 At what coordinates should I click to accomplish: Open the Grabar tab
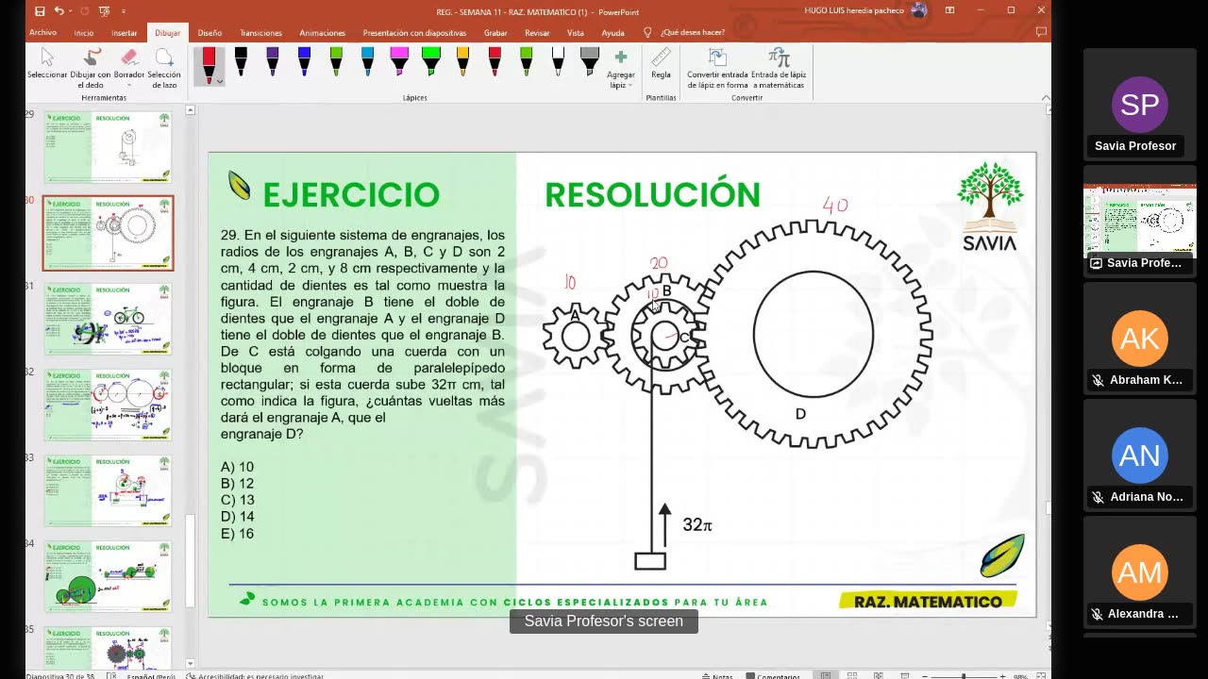495,33
